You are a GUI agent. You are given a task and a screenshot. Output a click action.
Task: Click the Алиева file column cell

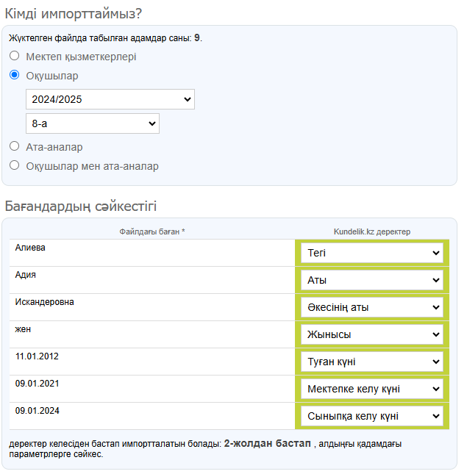click(152, 253)
